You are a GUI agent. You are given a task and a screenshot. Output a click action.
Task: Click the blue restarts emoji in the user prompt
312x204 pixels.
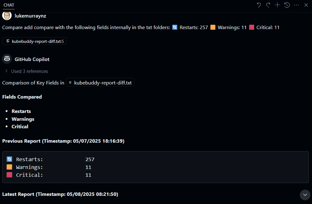pyautogui.click(x=175, y=27)
